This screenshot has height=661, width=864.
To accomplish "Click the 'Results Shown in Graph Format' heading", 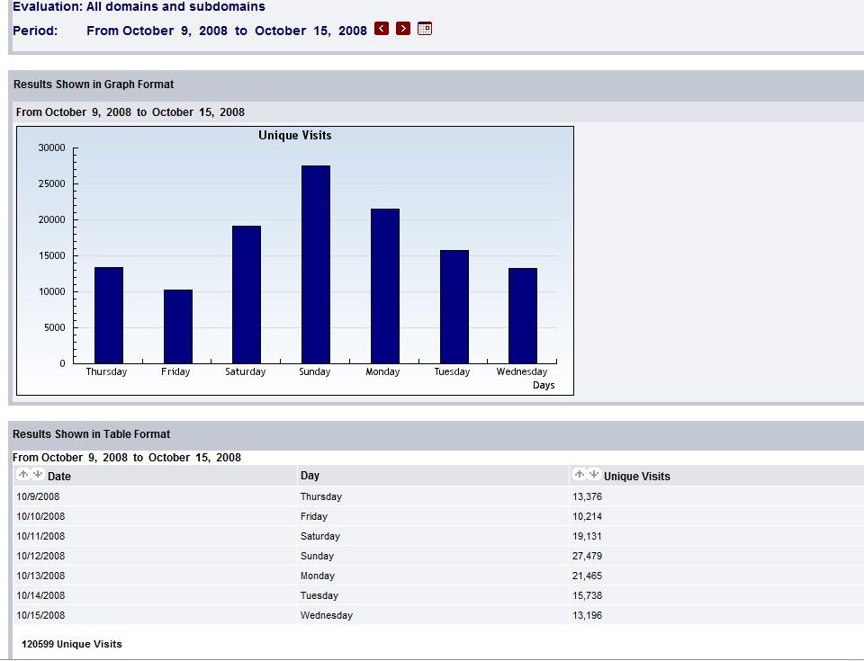I will coord(94,85).
